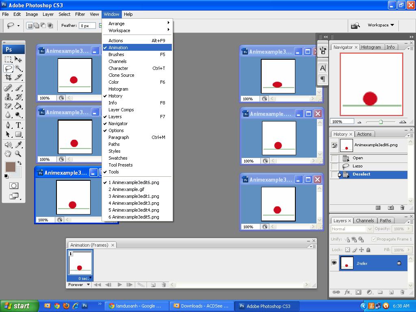Open the Forever looping options dropdown

click(79, 285)
